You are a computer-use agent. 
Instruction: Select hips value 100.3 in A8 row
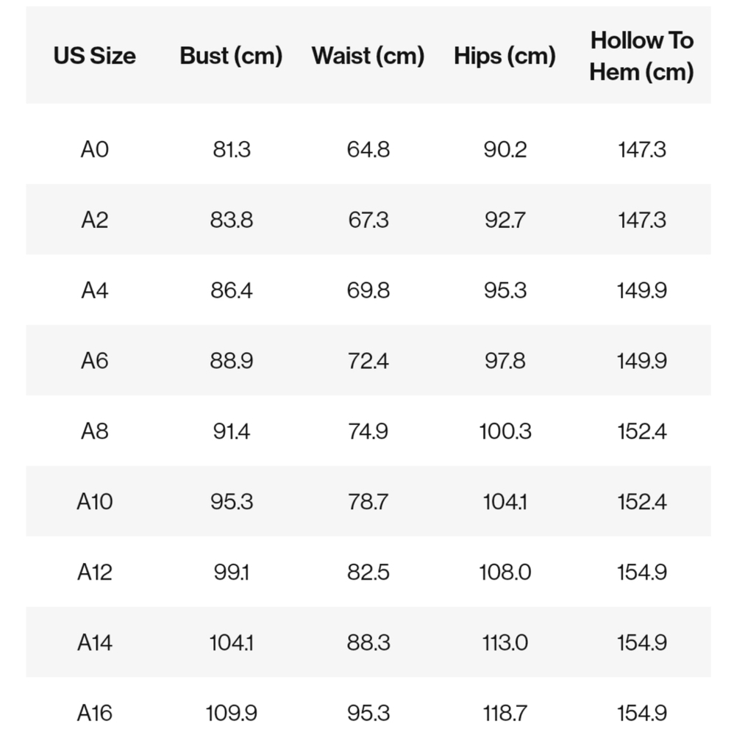tap(505, 431)
